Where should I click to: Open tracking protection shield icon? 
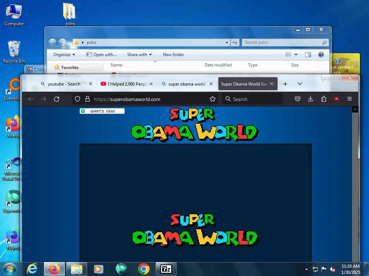coord(77,99)
